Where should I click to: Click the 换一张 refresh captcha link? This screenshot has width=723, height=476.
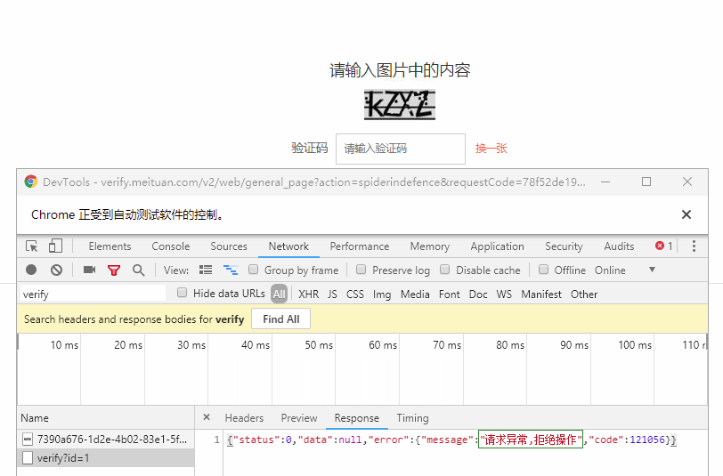(491, 149)
